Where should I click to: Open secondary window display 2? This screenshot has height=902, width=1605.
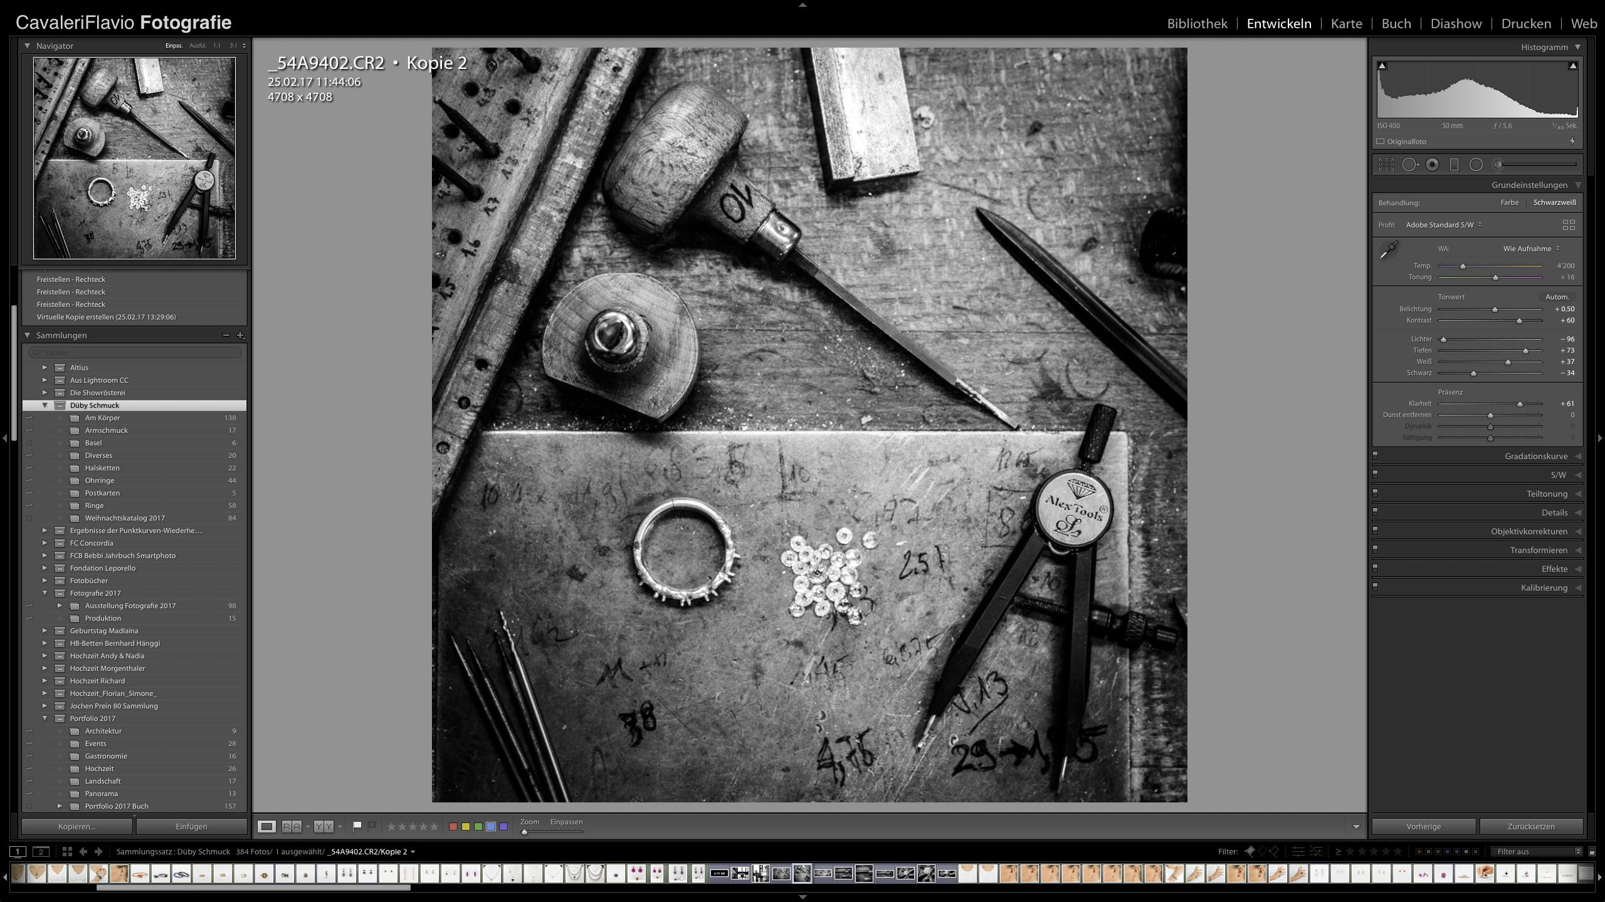pyautogui.click(x=41, y=851)
